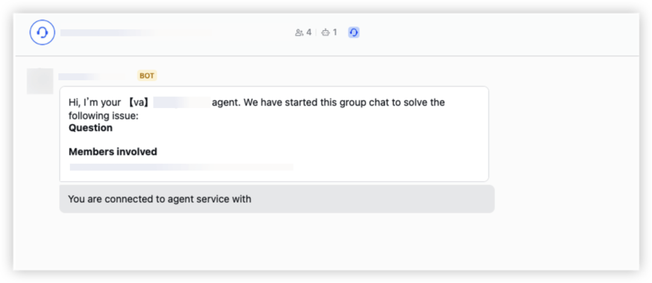Click the "following issue:" line
The height and width of the screenshot is (283, 652).
click(x=103, y=116)
